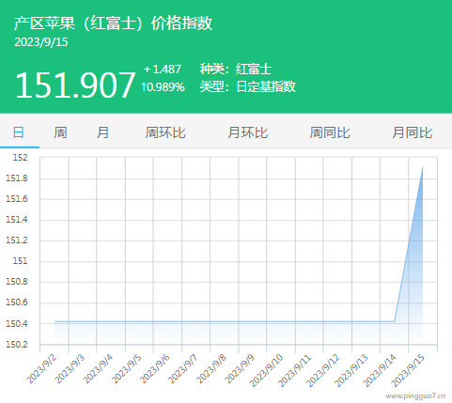Screen dimensions: 452x403
Task: Select the 日 daily tab
Action: coord(19,132)
